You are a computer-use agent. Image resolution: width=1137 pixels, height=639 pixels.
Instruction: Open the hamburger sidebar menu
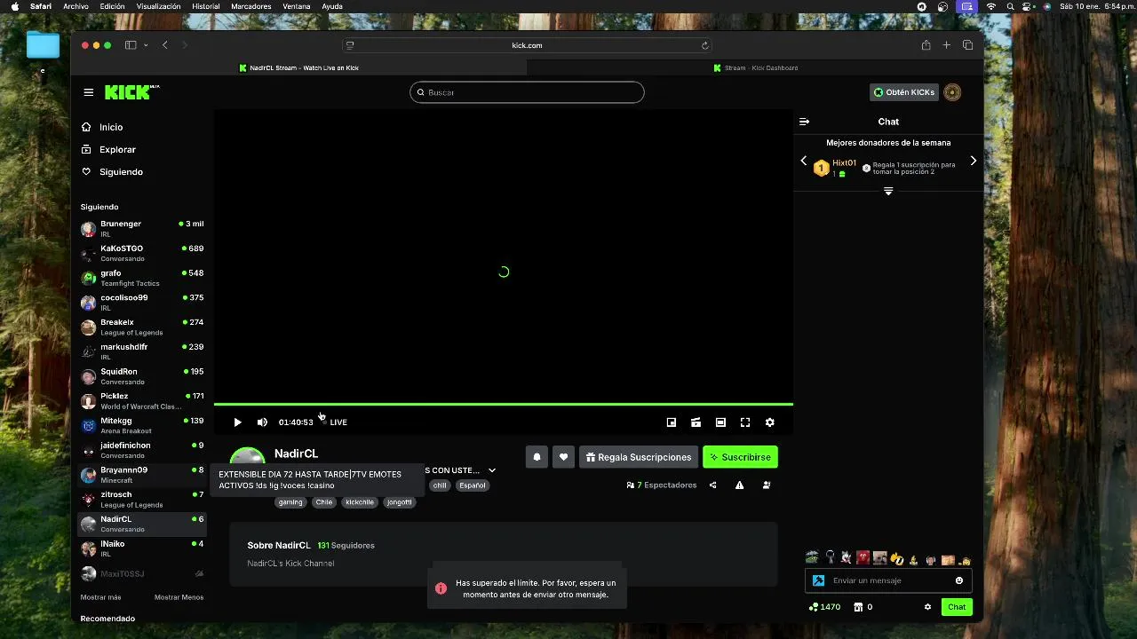coord(88,92)
